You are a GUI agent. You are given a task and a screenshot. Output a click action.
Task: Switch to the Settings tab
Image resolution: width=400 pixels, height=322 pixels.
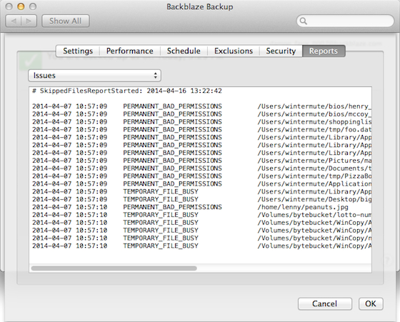click(x=78, y=51)
